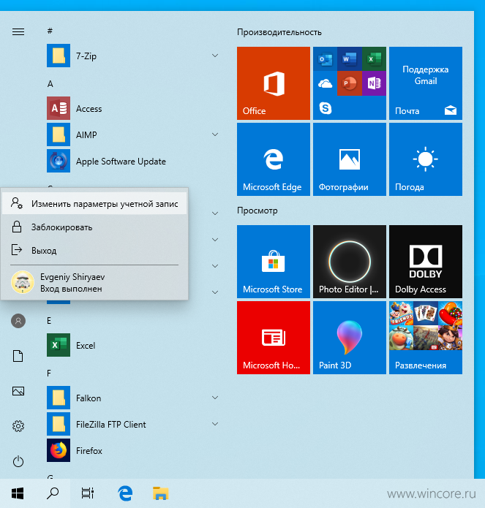Click the user account icon in sidebar
Viewport: 485px width, 508px height.
tap(18, 321)
